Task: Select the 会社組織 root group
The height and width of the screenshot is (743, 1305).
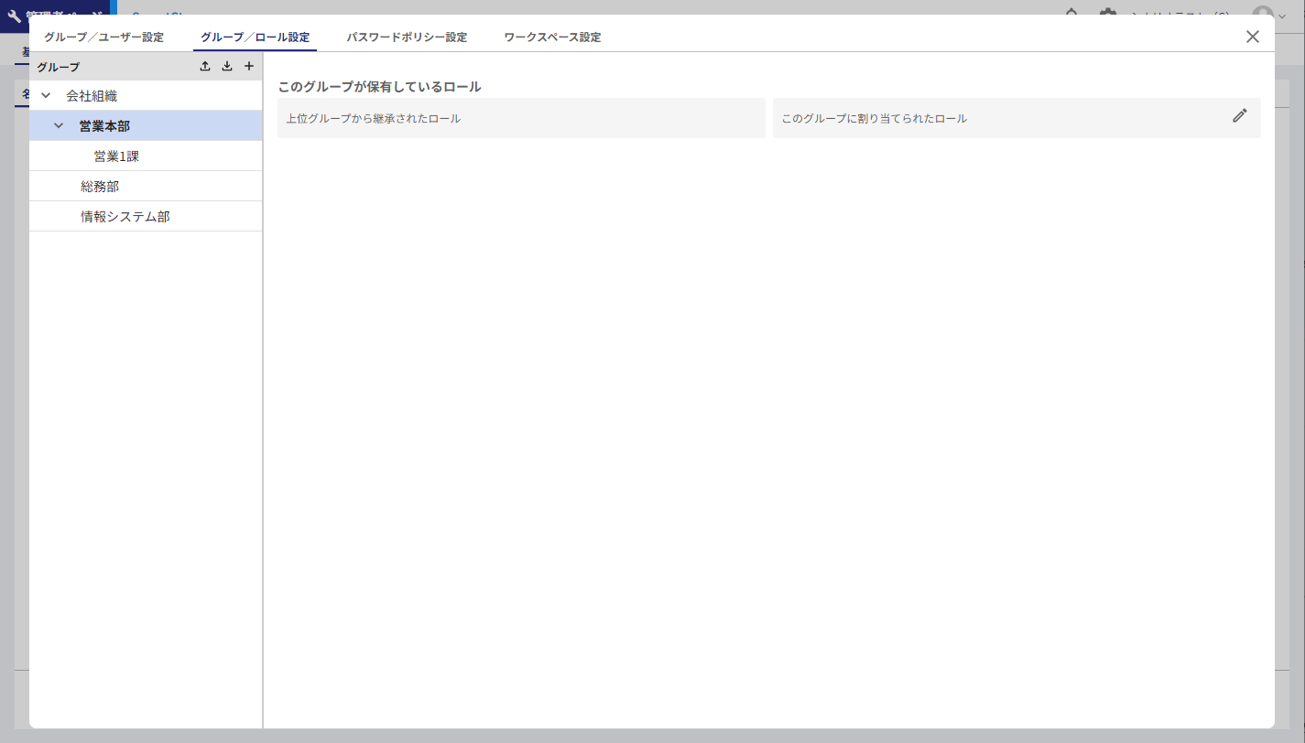Action: point(92,95)
